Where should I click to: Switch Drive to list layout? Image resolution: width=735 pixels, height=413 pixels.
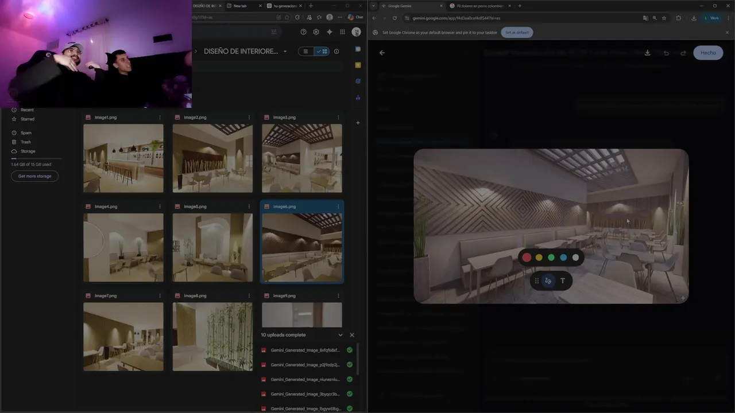click(x=305, y=51)
